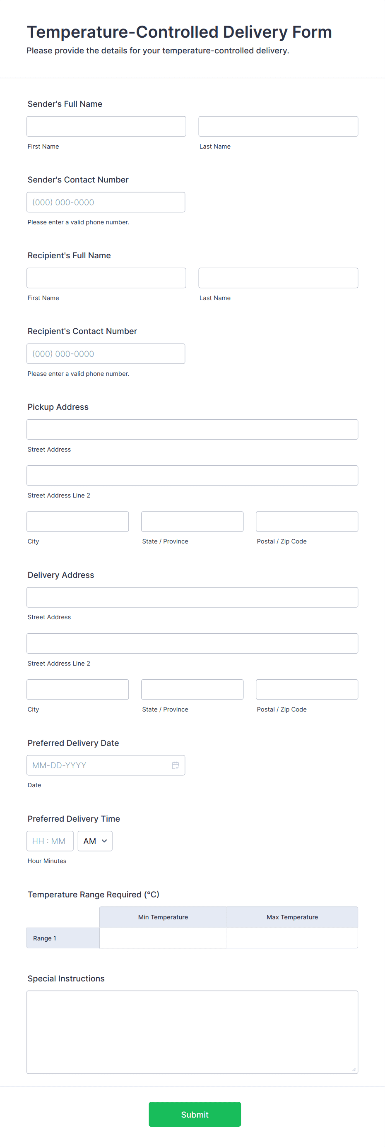The height and width of the screenshot is (1147, 385).
Task: Open the calendar picker for Preferred Delivery Date
Action: tap(176, 765)
